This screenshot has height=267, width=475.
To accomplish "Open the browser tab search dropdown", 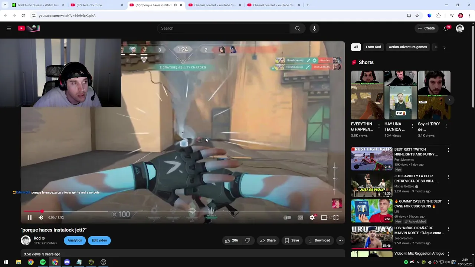I will pyautogui.click(x=5, y=5).
